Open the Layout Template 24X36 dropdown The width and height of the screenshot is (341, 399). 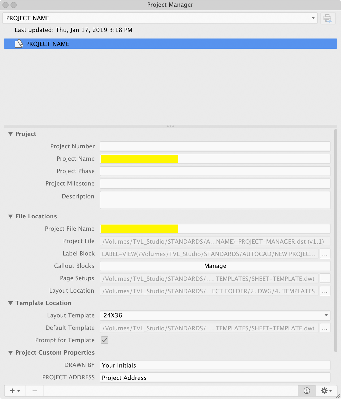(x=326, y=315)
